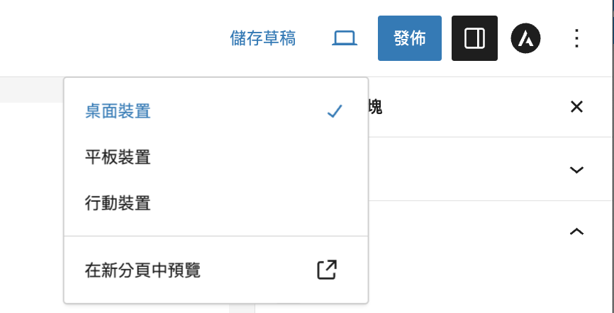The width and height of the screenshot is (614, 313).
Task: Close the sidebar with the X icon
Action: 576,107
